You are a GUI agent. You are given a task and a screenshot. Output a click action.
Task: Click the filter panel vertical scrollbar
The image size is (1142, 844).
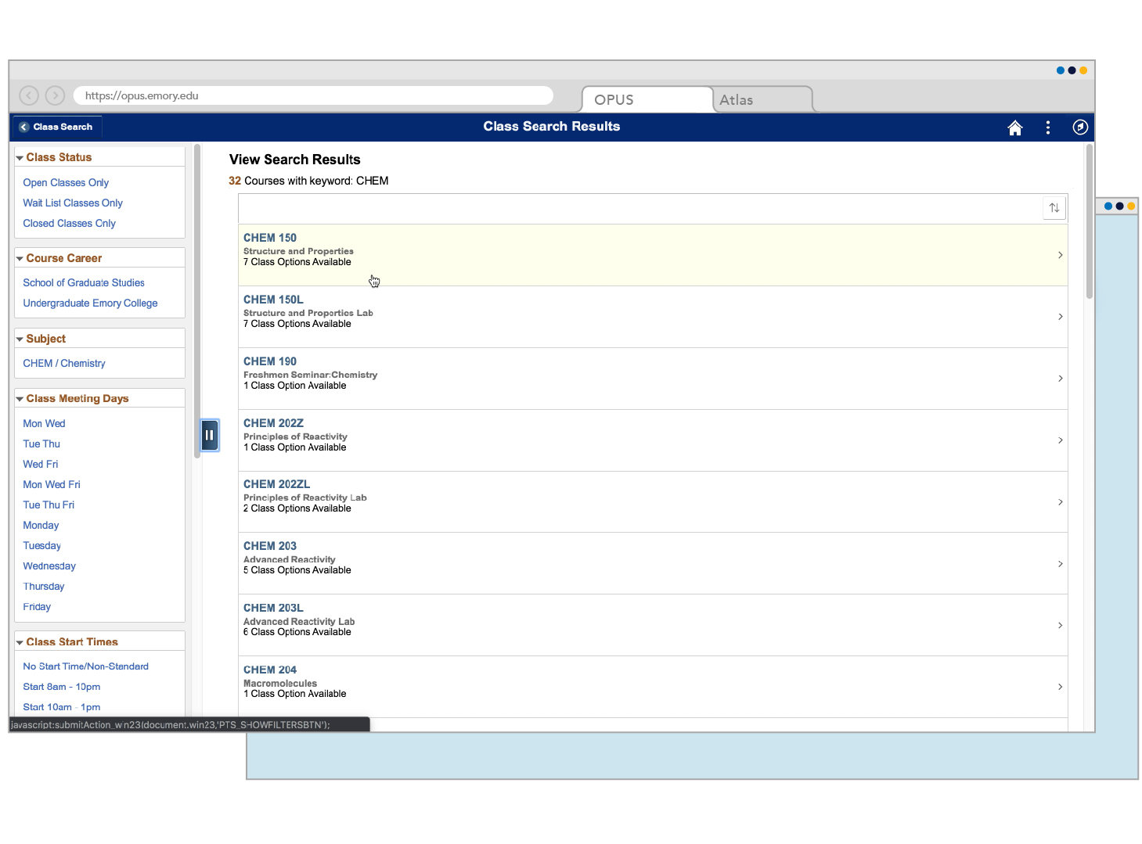(x=197, y=300)
